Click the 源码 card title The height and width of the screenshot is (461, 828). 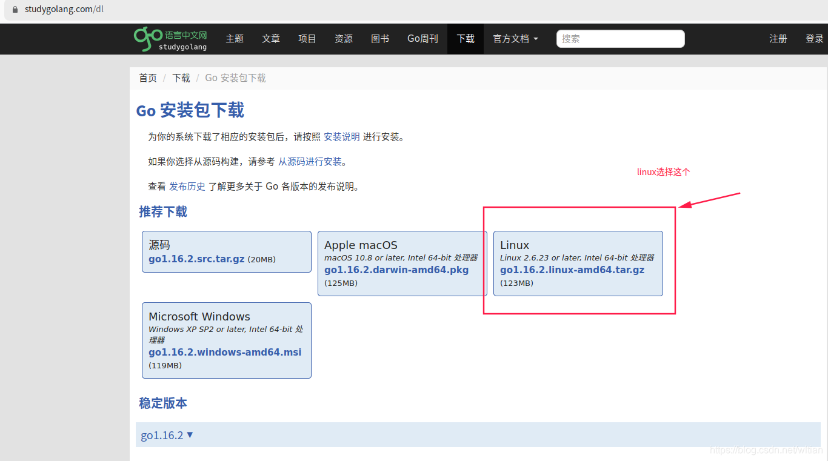[159, 245]
